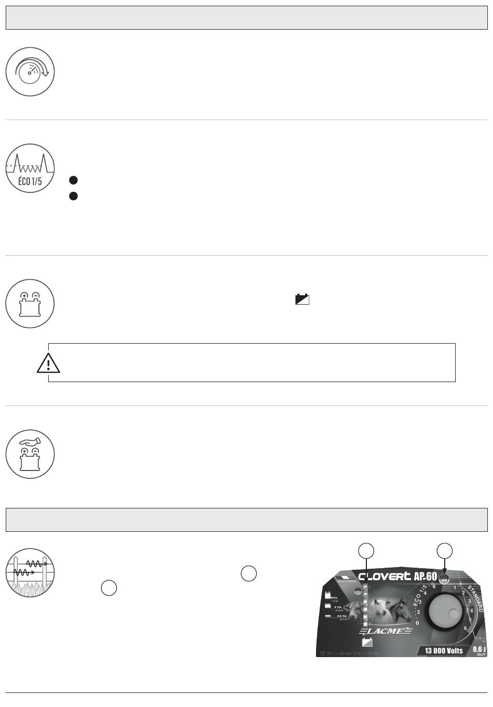
Task: Click the small inline half-filled battery symbol
Action: [302, 299]
